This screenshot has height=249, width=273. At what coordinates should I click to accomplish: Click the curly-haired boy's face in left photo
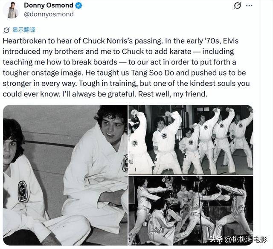click(x=111, y=128)
